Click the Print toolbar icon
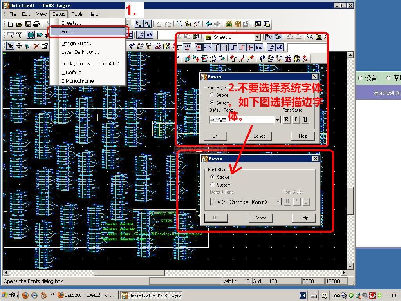 pyautogui.click(x=36, y=24)
